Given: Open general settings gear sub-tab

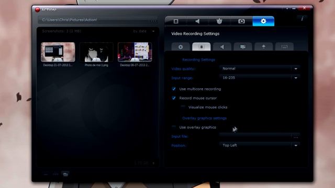Looking at the screenshot, I should pyautogui.click(x=181, y=46).
